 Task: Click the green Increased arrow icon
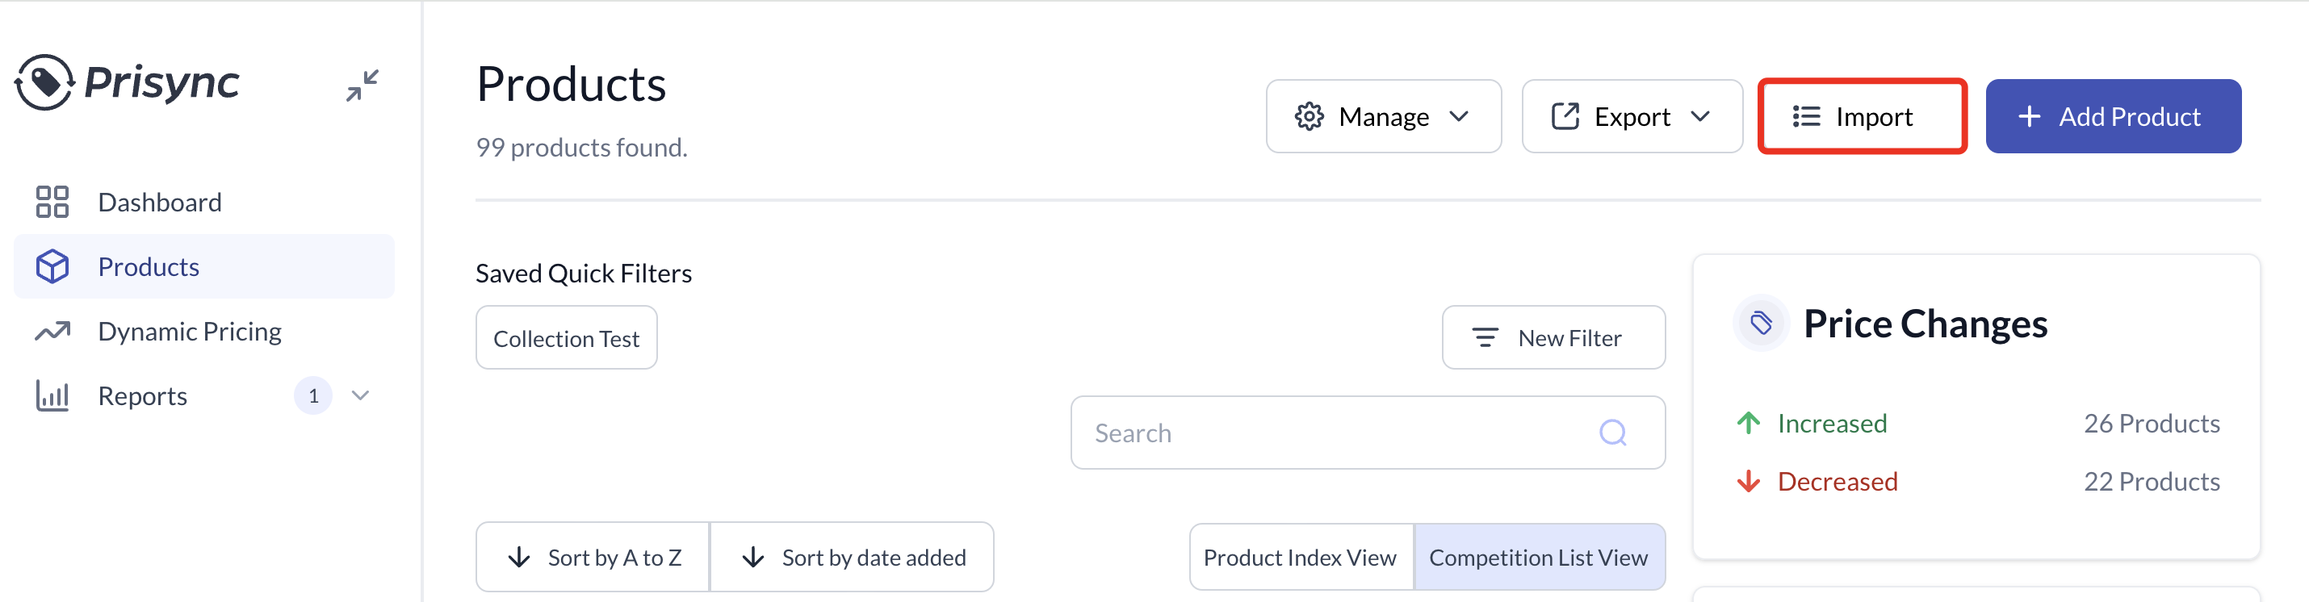pos(1748,423)
